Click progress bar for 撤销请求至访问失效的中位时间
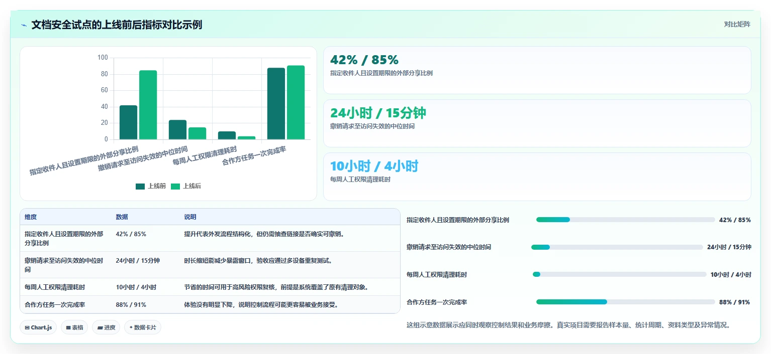Image resolution: width=771 pixels, height=354 pixels. [x=617, y=247]
